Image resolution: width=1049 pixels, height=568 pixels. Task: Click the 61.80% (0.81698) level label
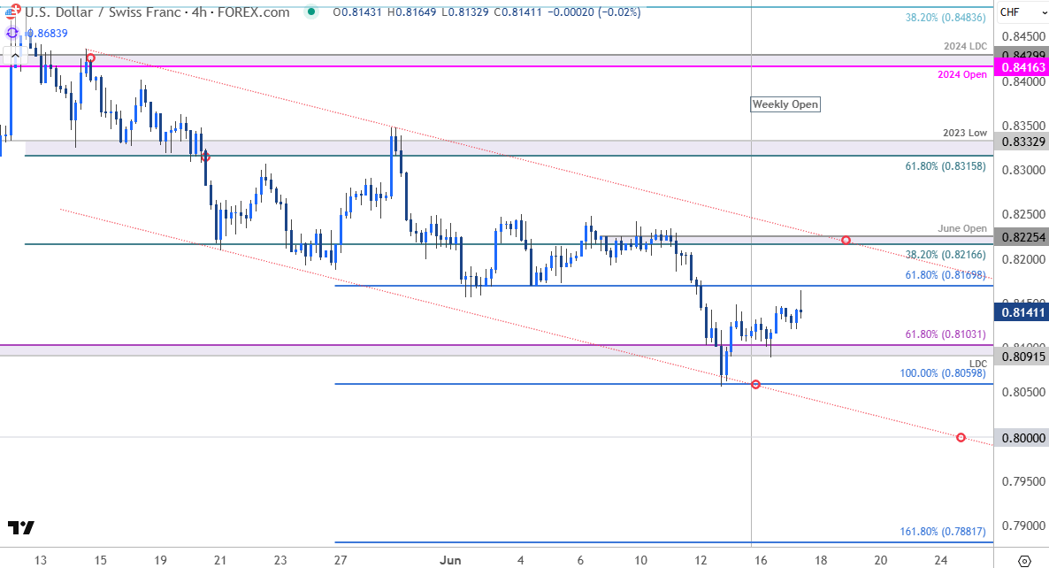944,275
